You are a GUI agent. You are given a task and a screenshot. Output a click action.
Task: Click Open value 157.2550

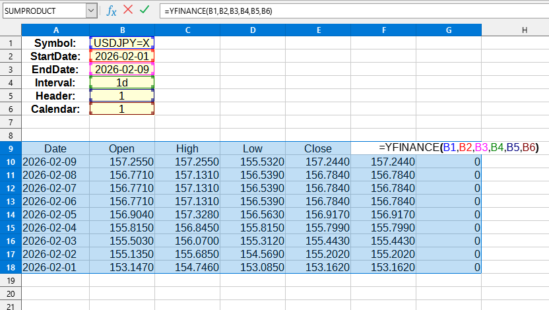(122, 162)
